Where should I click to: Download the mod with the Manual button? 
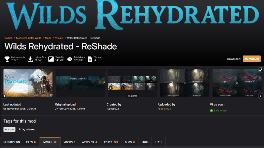(252, 59)
